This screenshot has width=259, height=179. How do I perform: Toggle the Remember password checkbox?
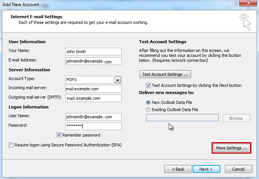(x=59, y=135)
